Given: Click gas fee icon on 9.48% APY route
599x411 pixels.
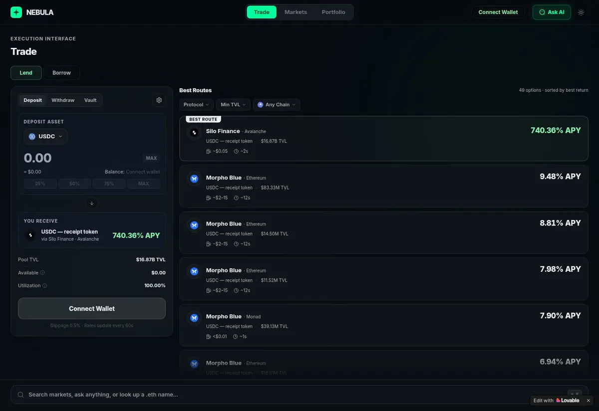Looking at the screenshot, I should (209, 198).
